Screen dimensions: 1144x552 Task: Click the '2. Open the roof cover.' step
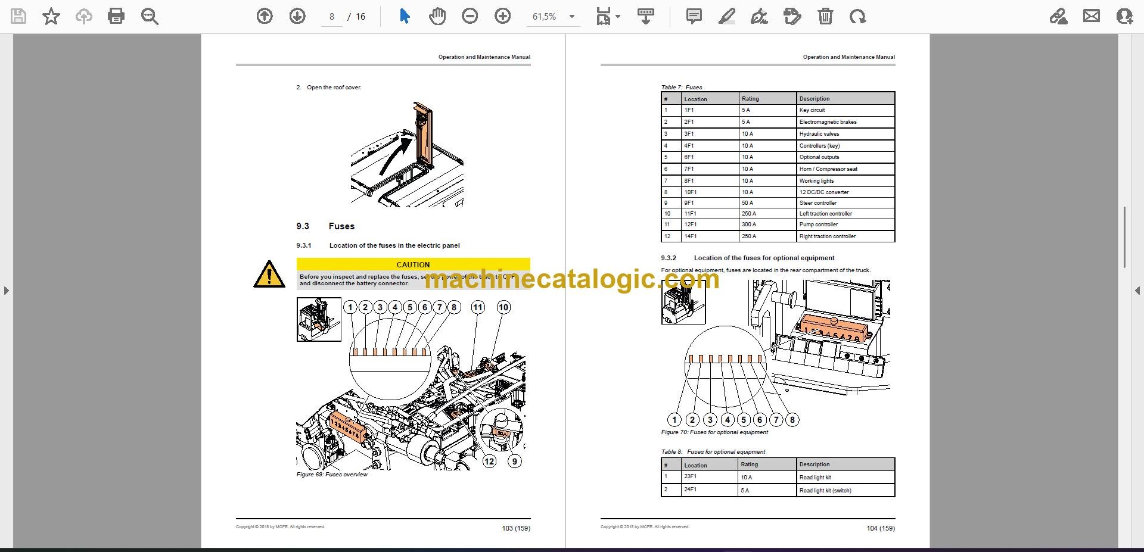tap(329, 88)
